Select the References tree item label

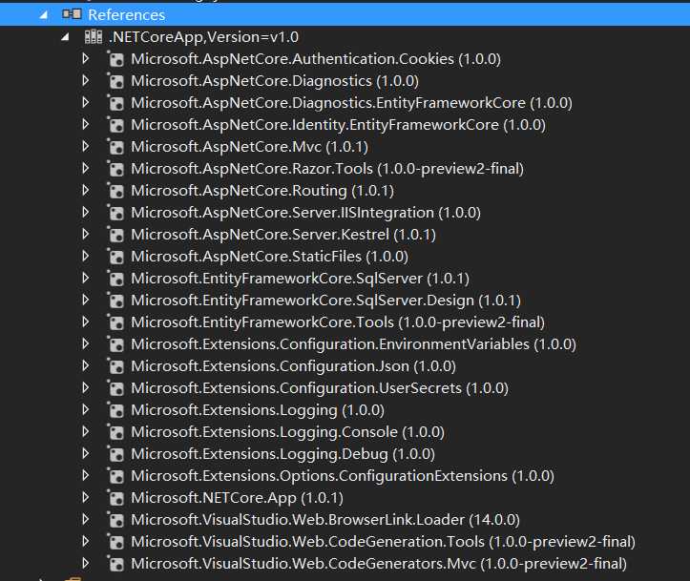pyautogui.click(x=126, y=15)
